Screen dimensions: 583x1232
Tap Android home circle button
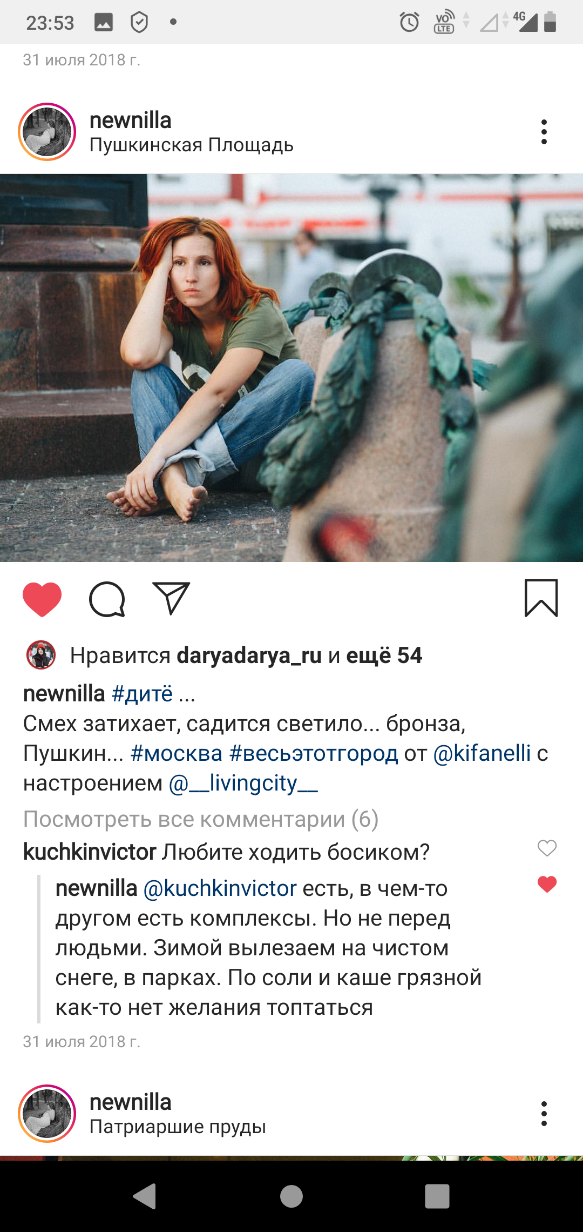[291, 1196]
